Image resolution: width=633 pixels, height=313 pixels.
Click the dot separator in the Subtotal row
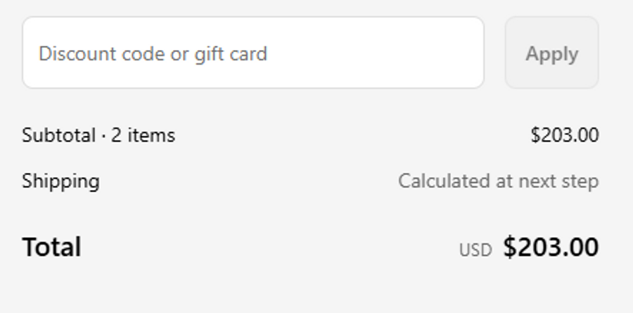(x=103, y=136)
